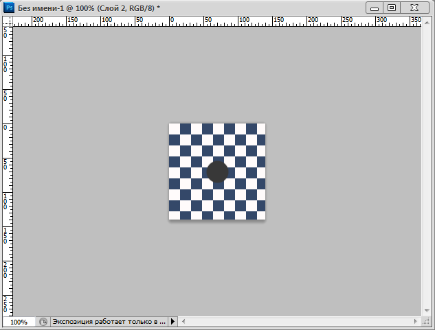Click the status text starting with Экспозиция
The height and width of the screenshot is (330, 435).
[x=109, y=322]
